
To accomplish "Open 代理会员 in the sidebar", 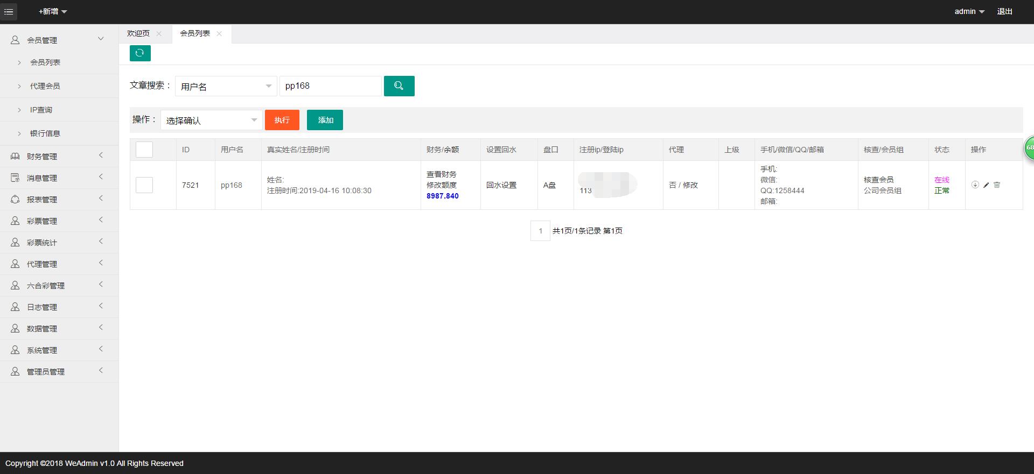I will pyautogui.click(x=45, y=86).
